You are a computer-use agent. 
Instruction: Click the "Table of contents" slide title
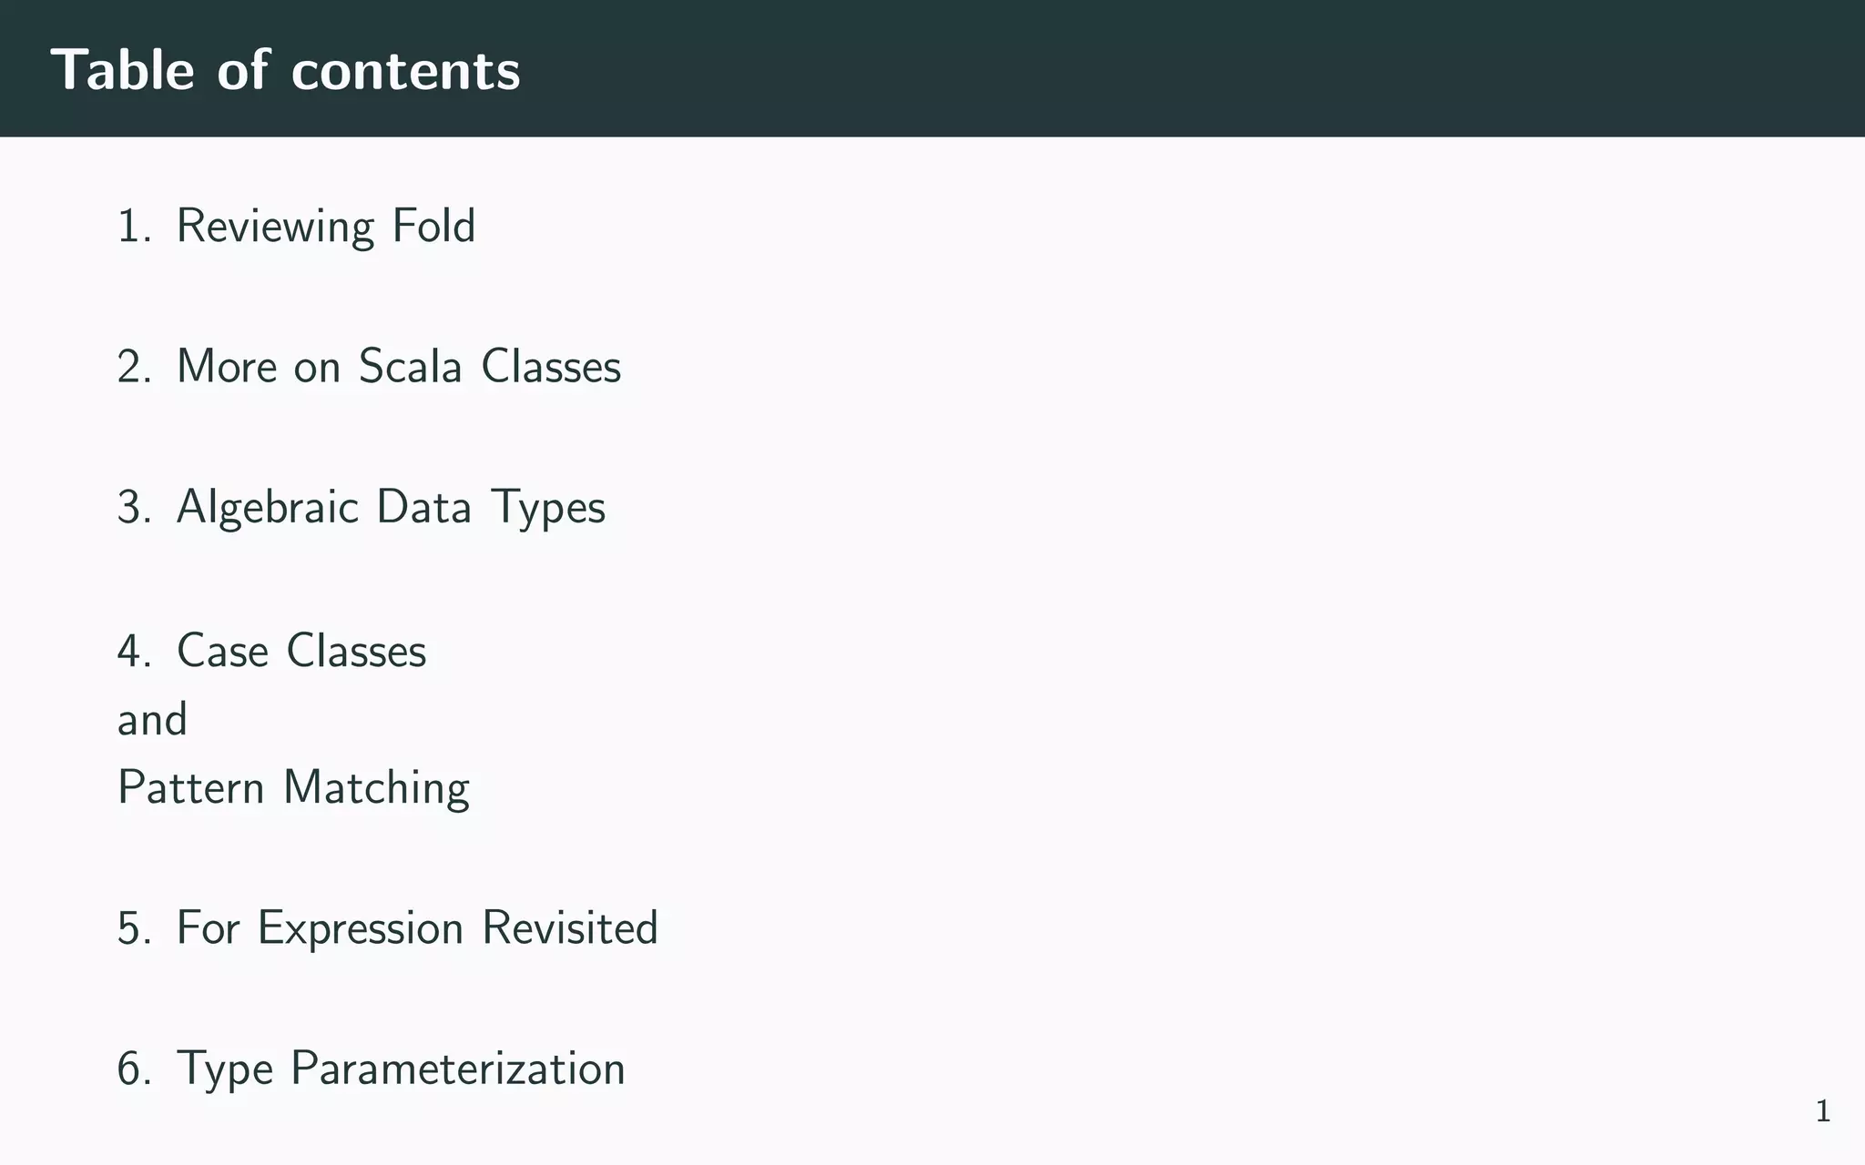click(285, 70)
